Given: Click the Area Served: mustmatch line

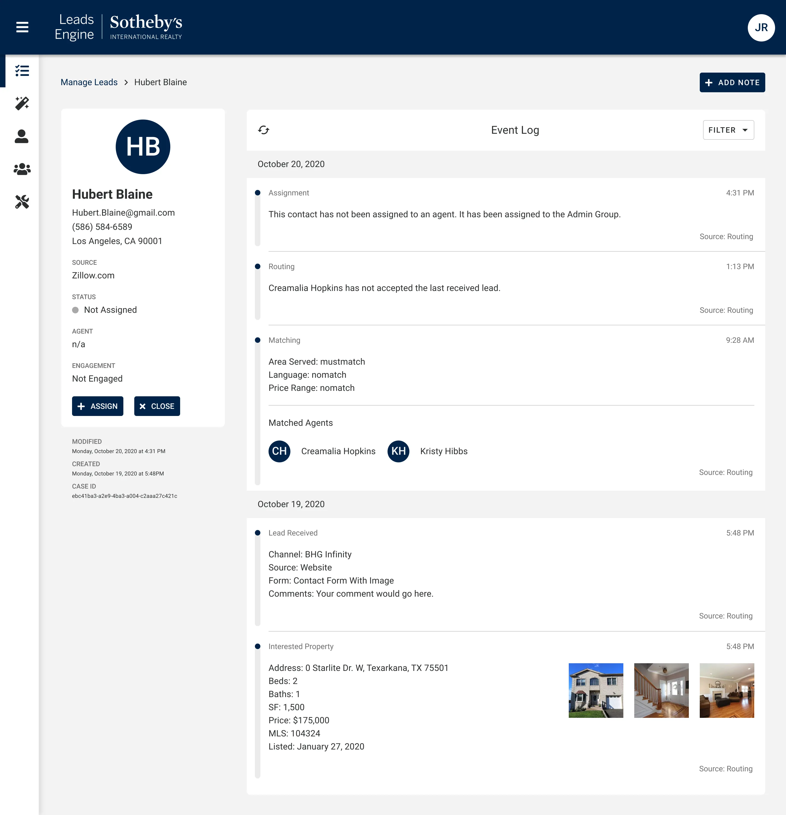Looking at the screenshot, I should pos(317,362).
